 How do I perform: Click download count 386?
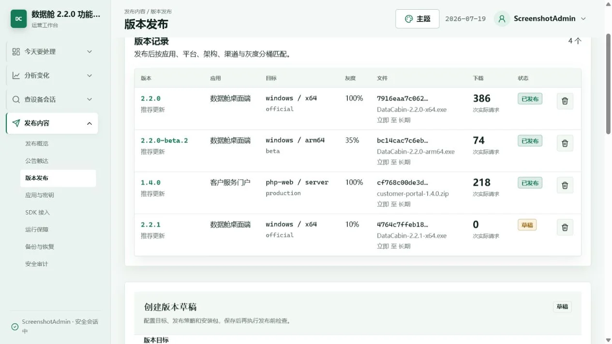click(x=482, y=99)
